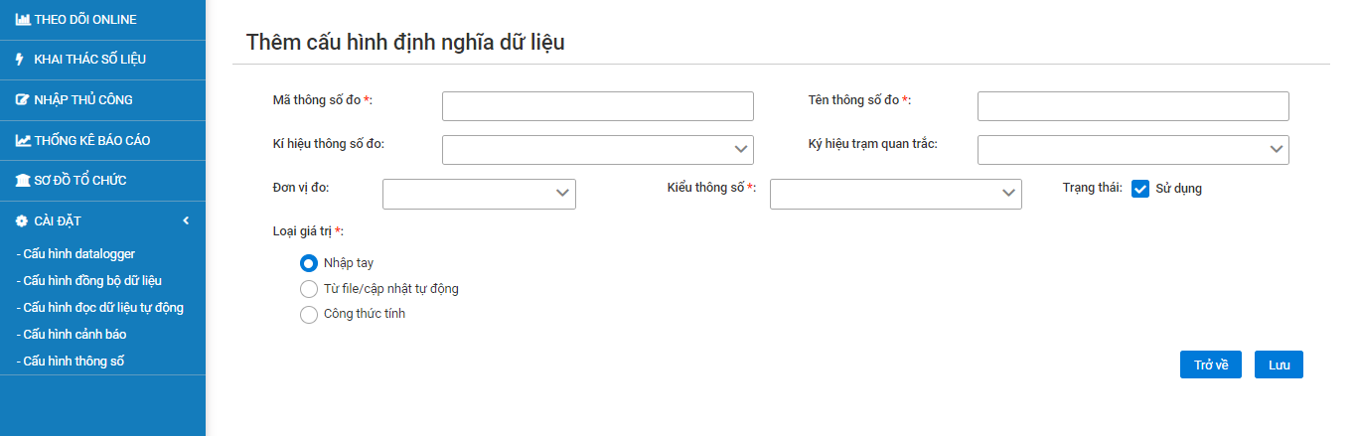
Task: Uncheck the Sử dụng status checkbox
Action: [x=1140, y=189]
